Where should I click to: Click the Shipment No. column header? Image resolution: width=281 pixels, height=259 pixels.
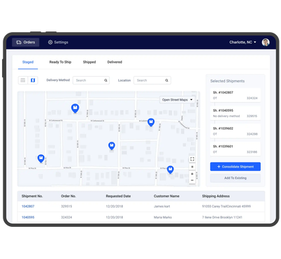coord(32,196)
